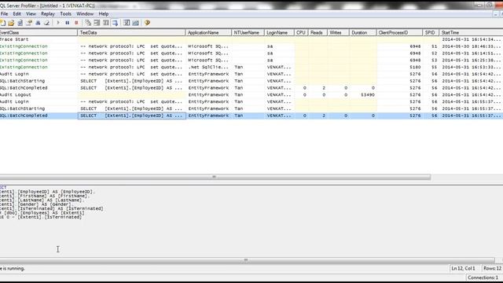The width and height of the screenshot is (503, 283).
Task: Open the Edit menu
Action: pos(17,14)
